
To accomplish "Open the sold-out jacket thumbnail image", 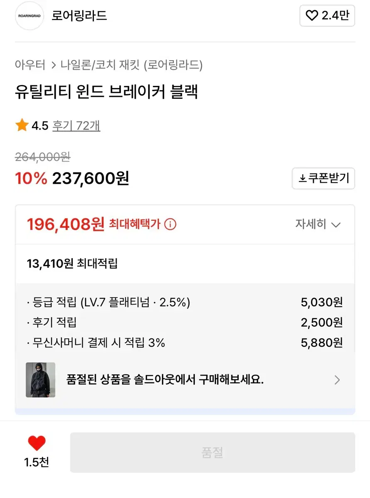I will (41, 380).
